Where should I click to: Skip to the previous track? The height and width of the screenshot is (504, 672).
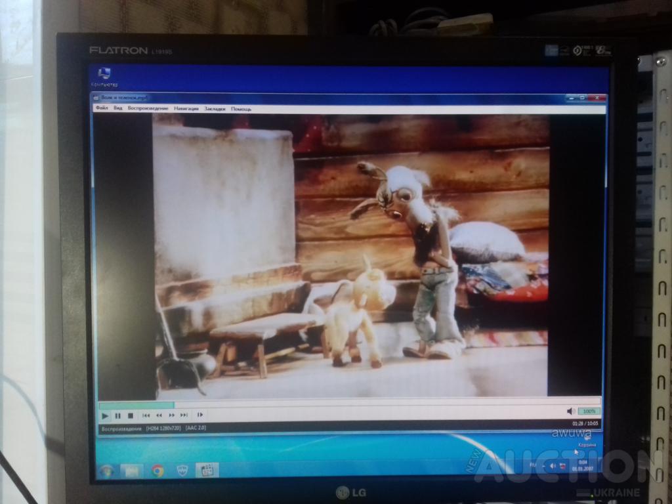pos(146,415)
